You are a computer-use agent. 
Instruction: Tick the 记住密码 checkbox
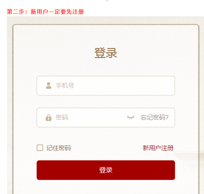coord(40,148)
